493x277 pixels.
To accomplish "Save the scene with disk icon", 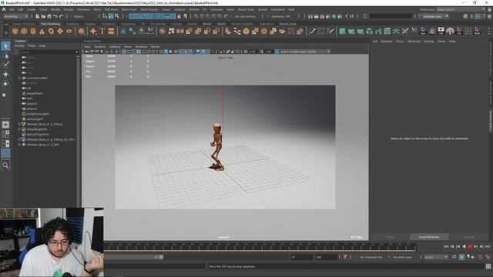I will pyautogui.click(x=49, y=16).
